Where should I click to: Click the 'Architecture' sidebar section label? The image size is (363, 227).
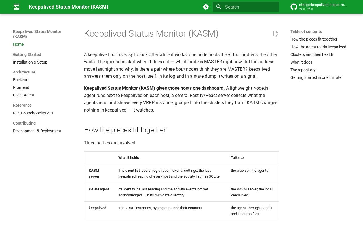coord(24,72)
